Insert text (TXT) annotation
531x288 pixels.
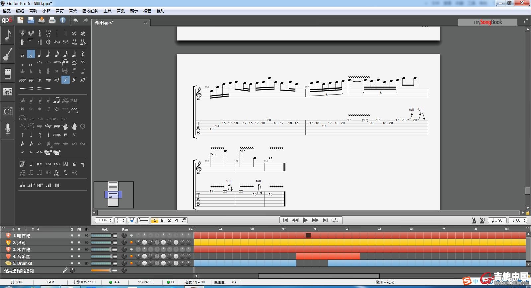pos(57,164)
